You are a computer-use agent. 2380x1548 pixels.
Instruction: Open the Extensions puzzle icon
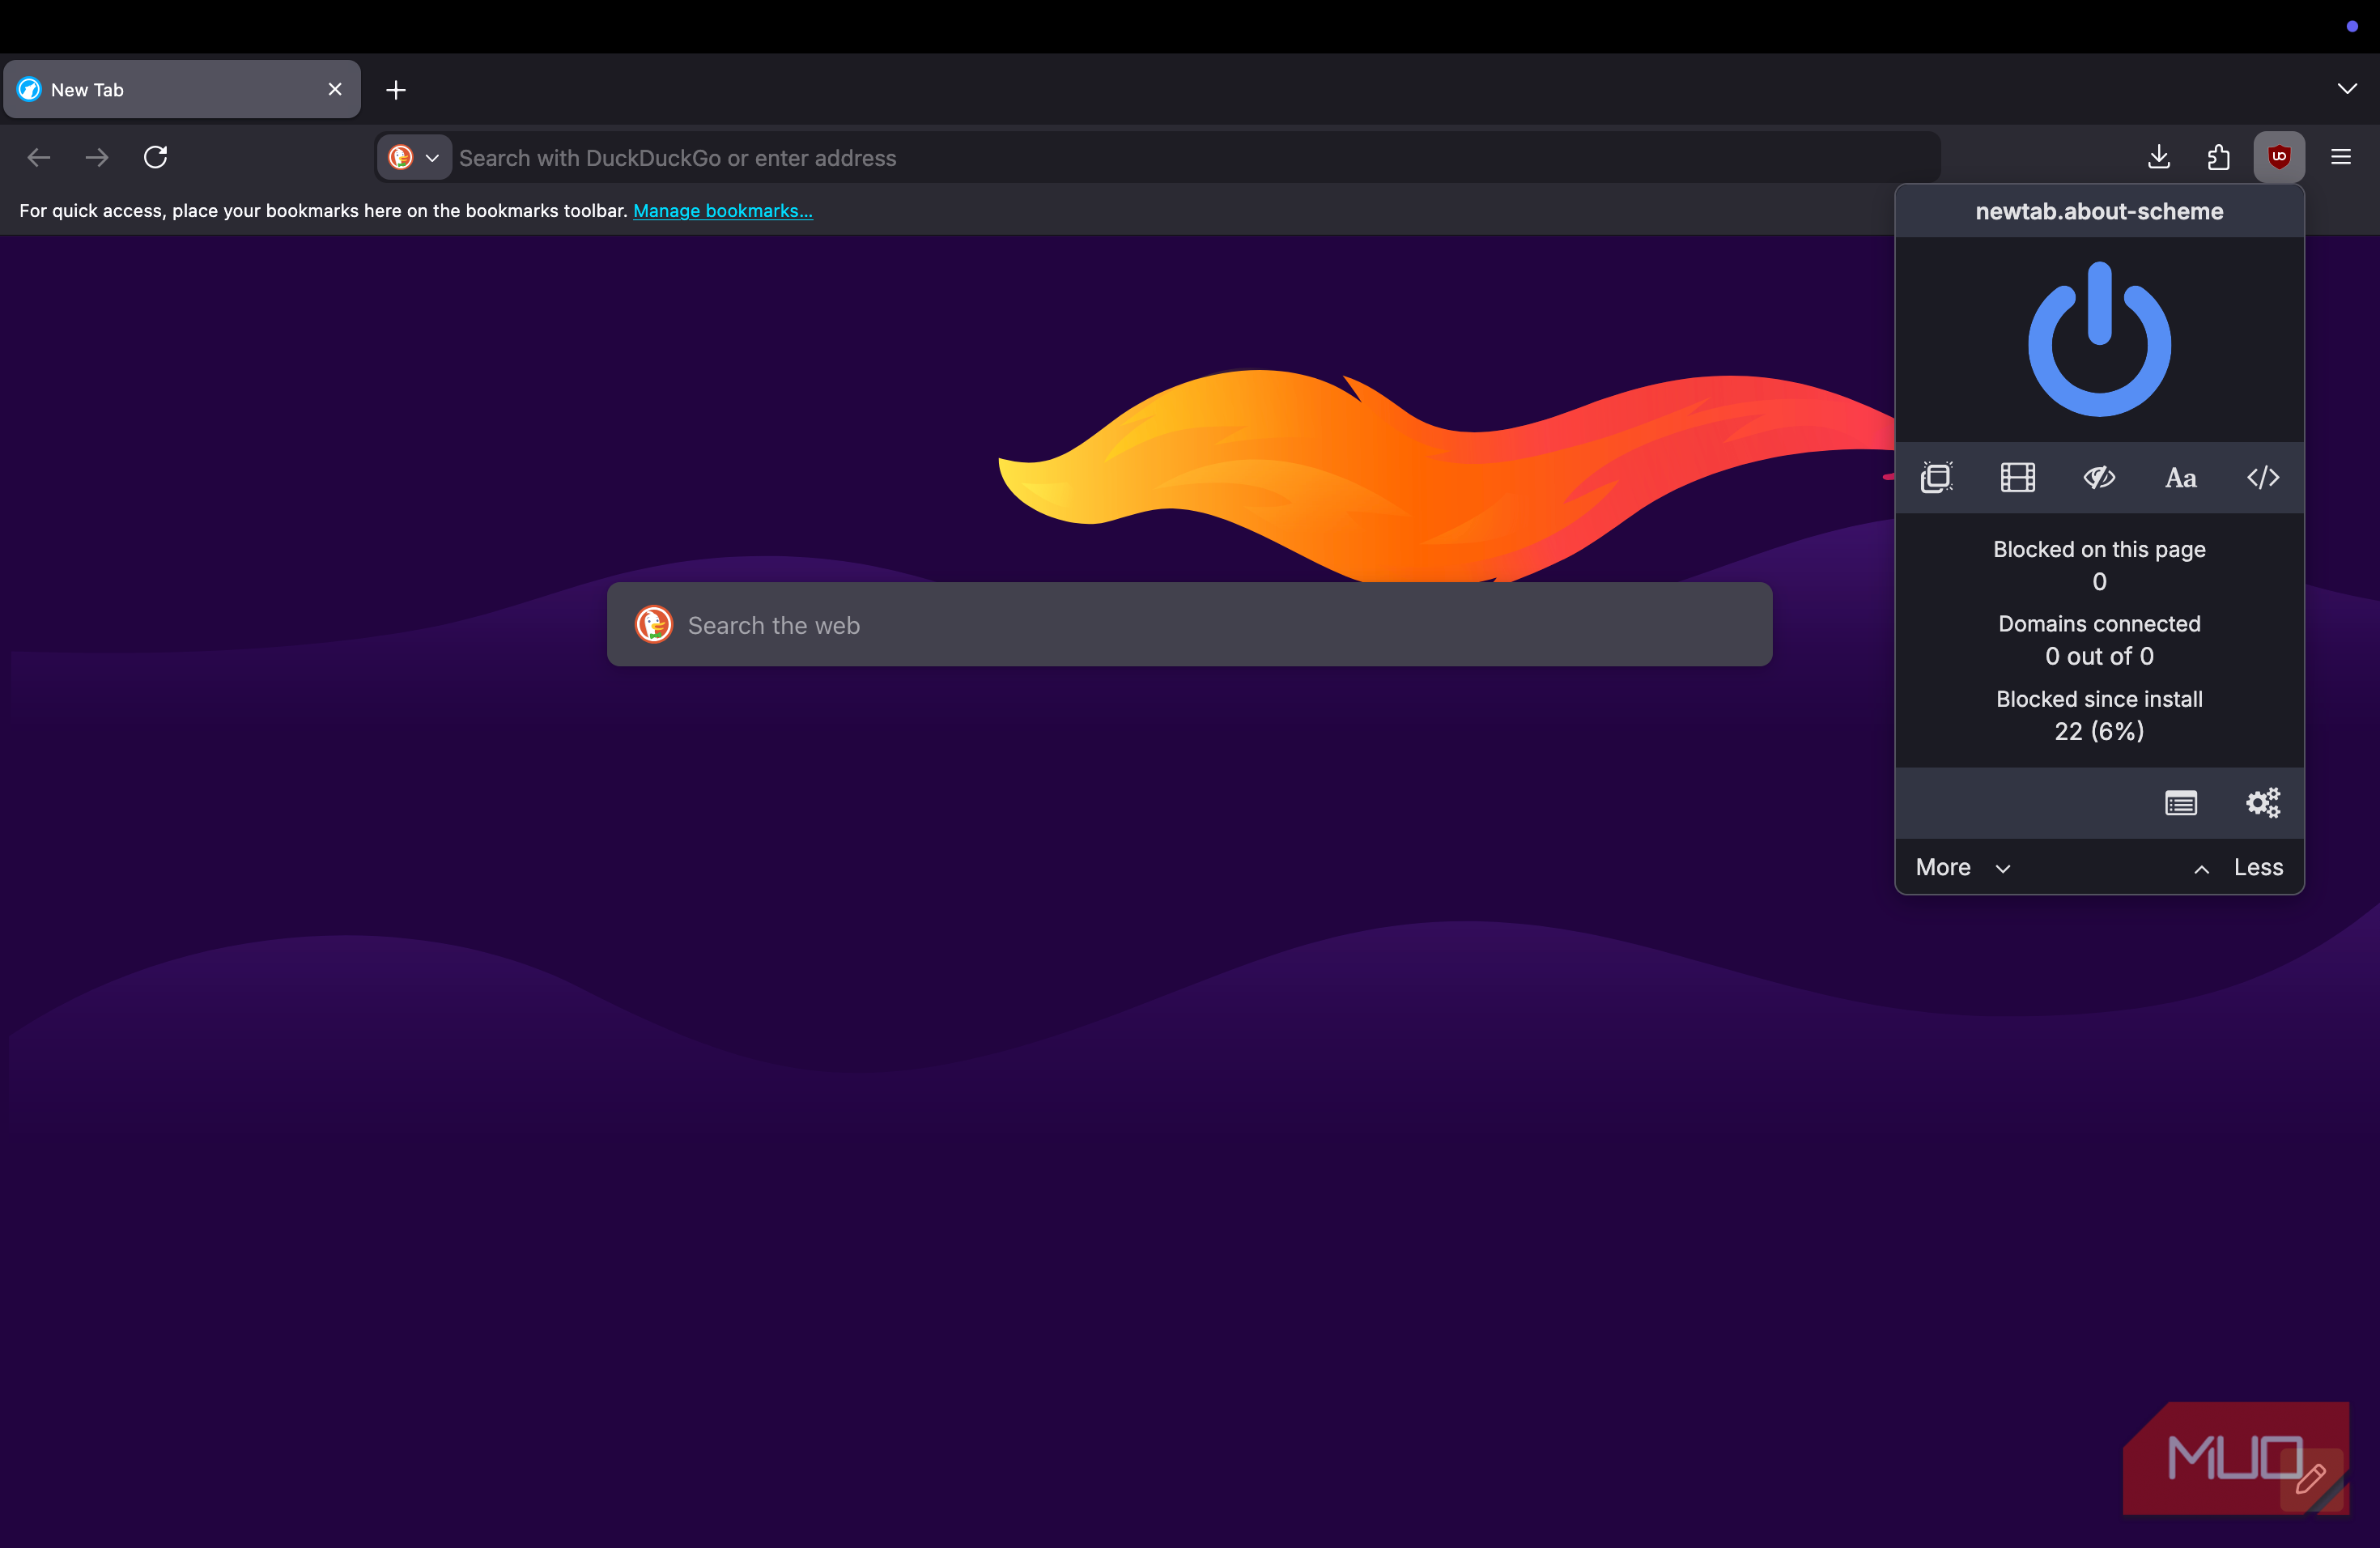pyautogui.click(x=2218, y=157)
